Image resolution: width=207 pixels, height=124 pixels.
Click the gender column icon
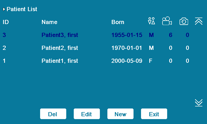click(151, 21)
